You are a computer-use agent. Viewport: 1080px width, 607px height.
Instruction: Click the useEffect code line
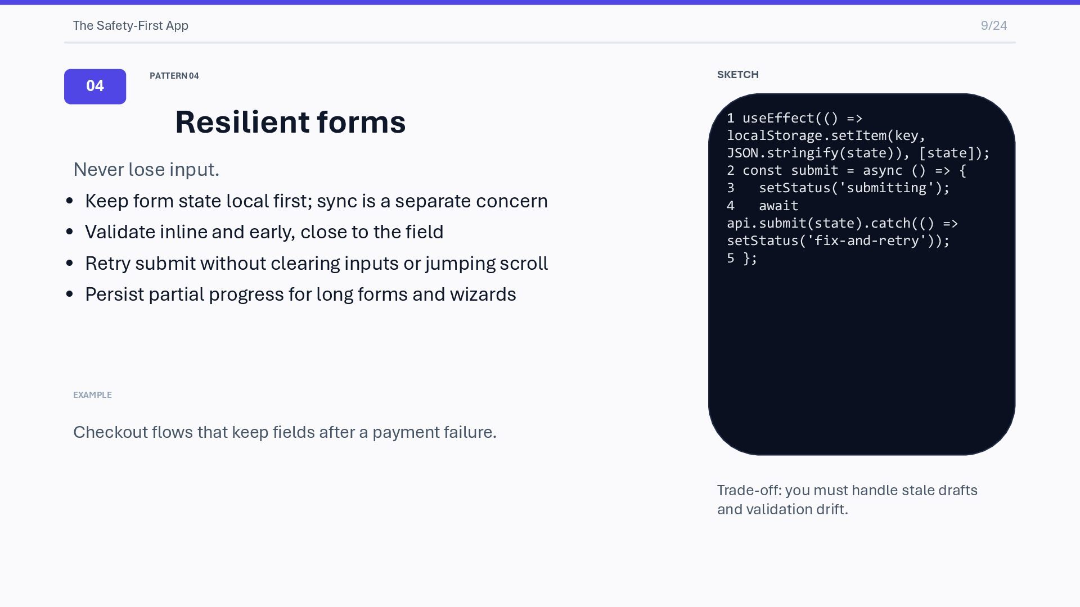[802, 119]
